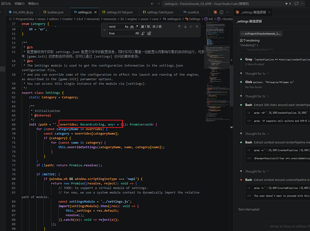Open the editor's More Actions ellipsis menu
The height and width of the screenshot is (231, 310).
click(228, 12)
